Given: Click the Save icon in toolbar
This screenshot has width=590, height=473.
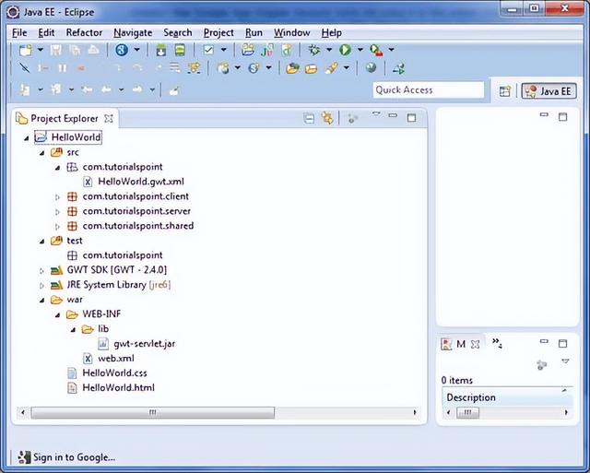Looking at the screenshot, I should (x=55, y=50).
